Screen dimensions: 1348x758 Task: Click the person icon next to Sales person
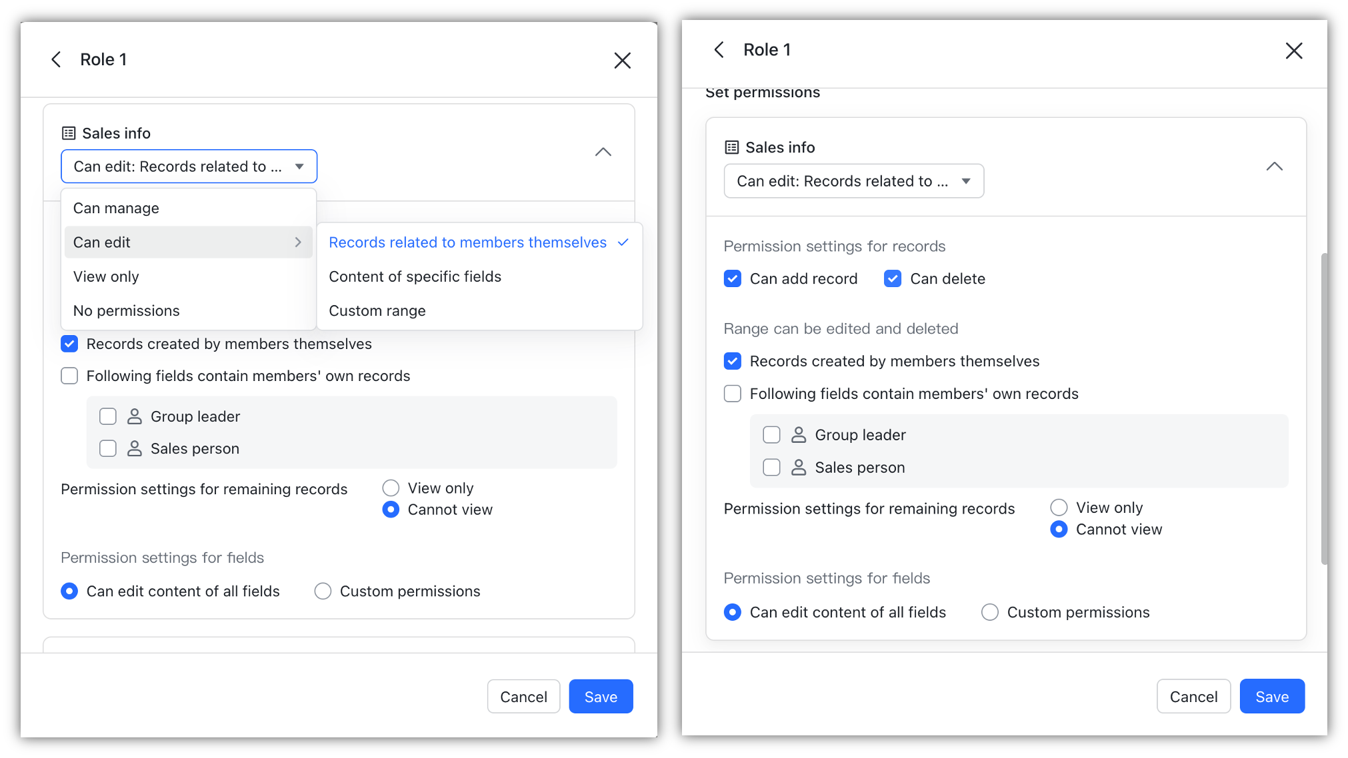pos(135,448)
